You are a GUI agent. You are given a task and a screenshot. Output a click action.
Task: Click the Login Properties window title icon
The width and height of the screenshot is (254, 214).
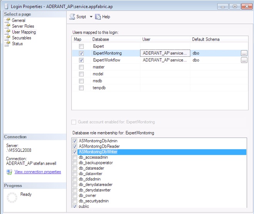tap(5, 6)
